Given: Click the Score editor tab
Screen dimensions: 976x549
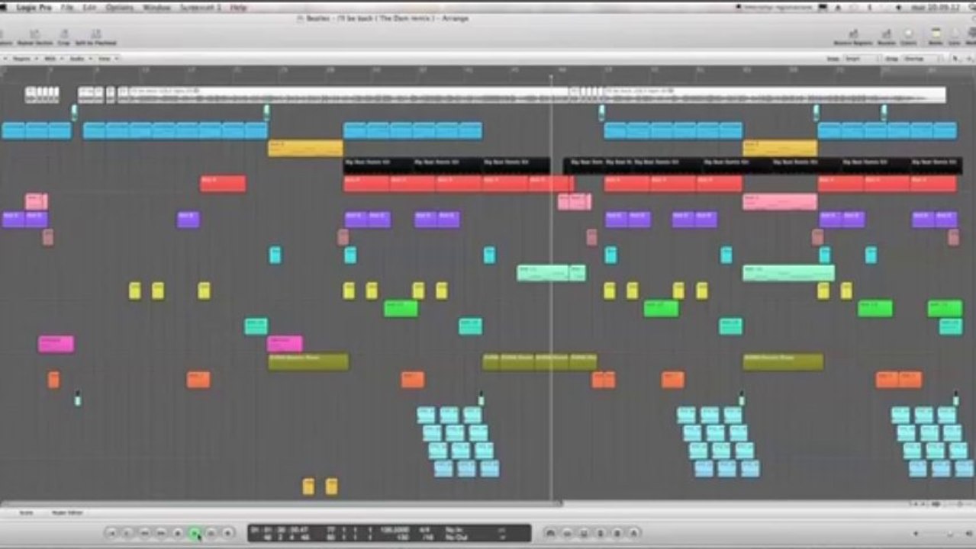Looking at the screenshot, I should [x=26, y=512].
